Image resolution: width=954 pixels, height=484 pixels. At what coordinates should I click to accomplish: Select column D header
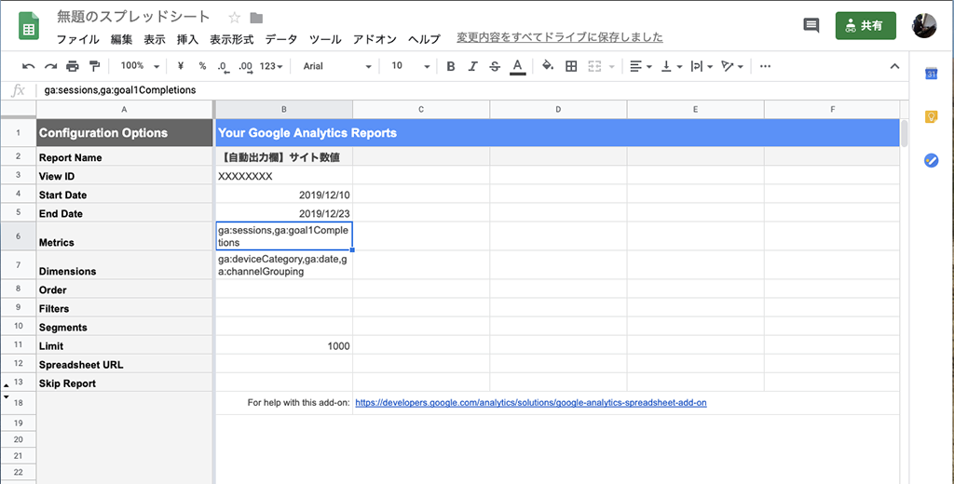pyautogui.click(x=558, y=110)
